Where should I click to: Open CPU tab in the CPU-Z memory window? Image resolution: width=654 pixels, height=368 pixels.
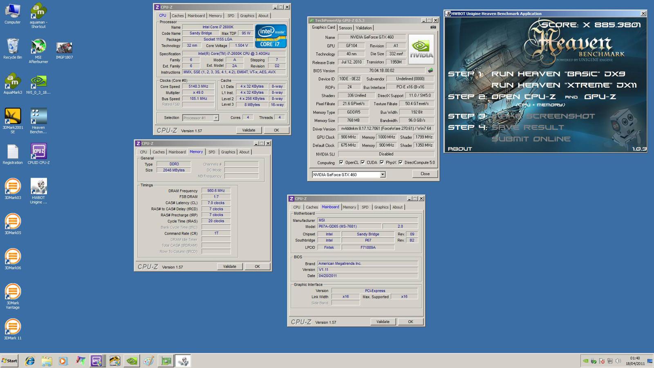(x=143, y=152)
